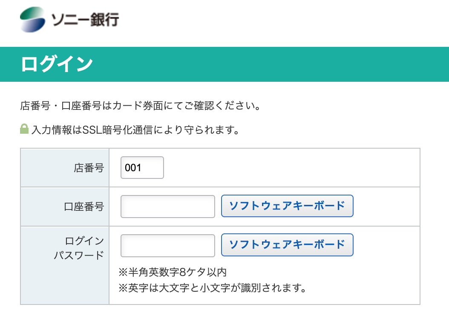This screenshot has width=449, height=316.
Task: Click the 店番号 row label
Action: (89, 168)
